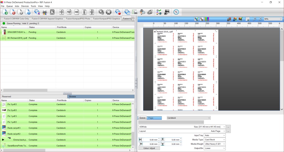
Task: Switch to Fusion 5 CMYKW Apparel Graphics tab
Action: pyautogui.click(x=47, y=19)
